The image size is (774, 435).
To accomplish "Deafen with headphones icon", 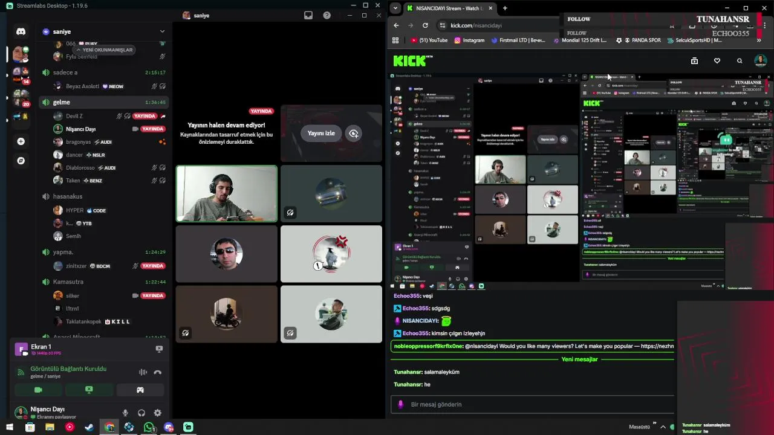I will [x=141, y=413].
